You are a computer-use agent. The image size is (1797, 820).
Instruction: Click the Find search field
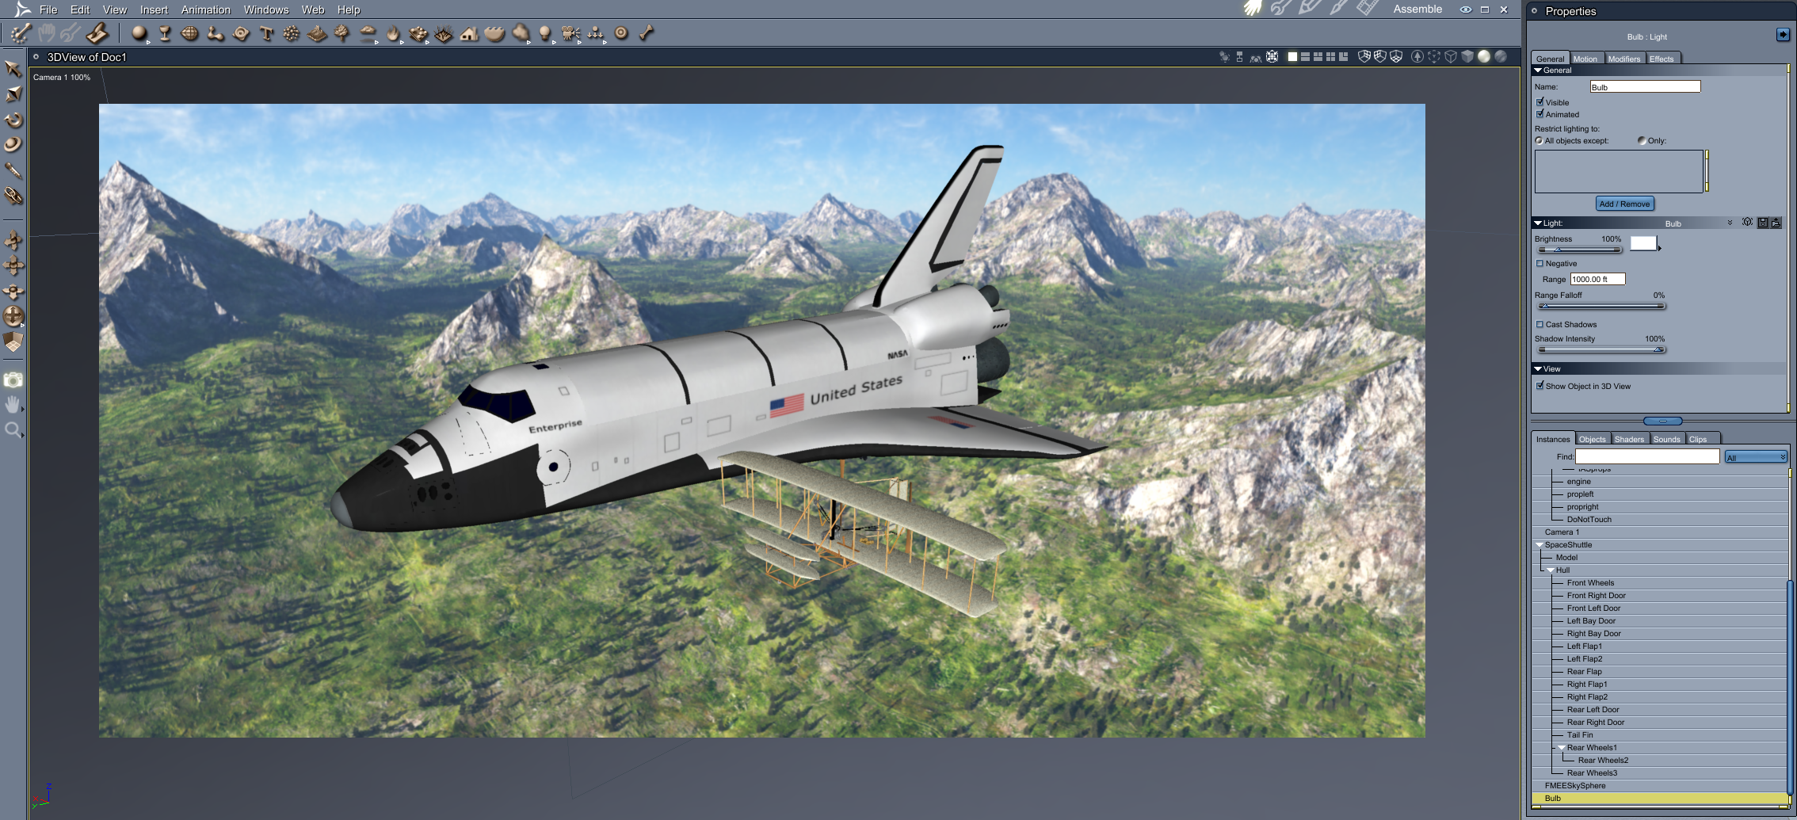coord(1647,456)
